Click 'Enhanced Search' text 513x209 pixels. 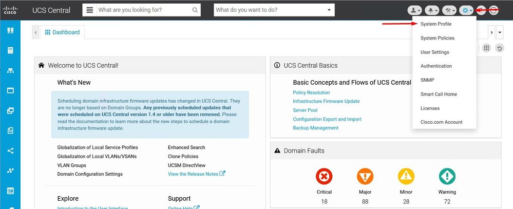pos(186,147)
